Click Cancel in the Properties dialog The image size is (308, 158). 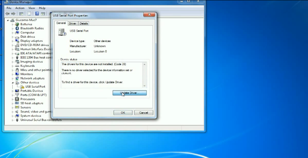click(x=144, y=113)
